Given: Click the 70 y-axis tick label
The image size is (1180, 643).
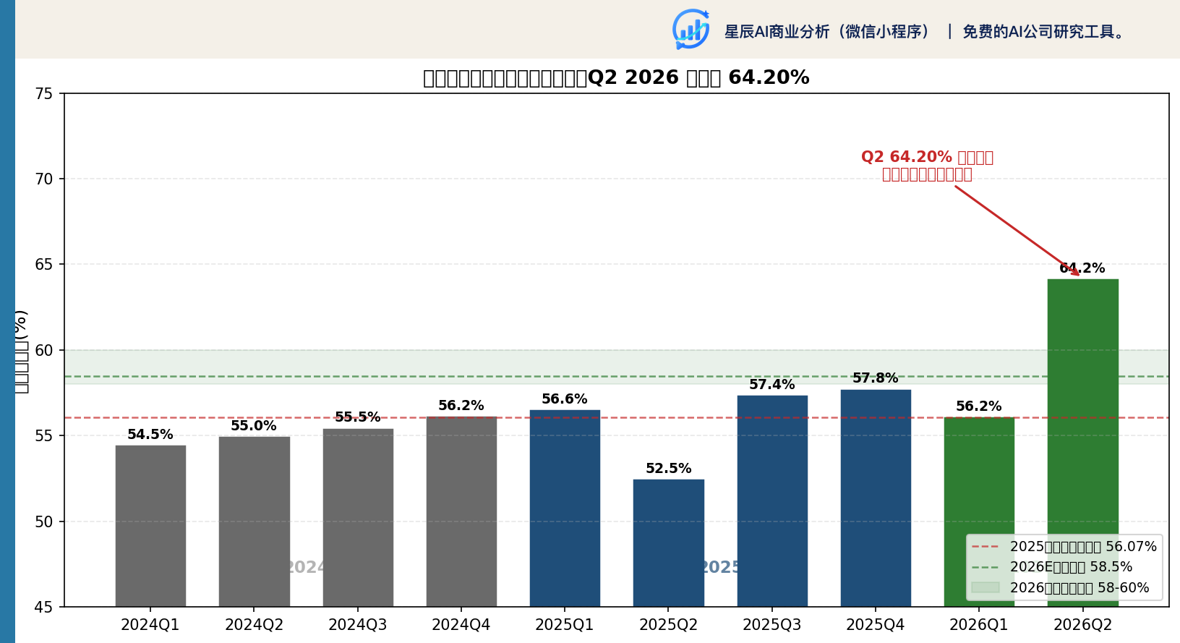Looking at the screenshot, I should click(x=44, y=179).
